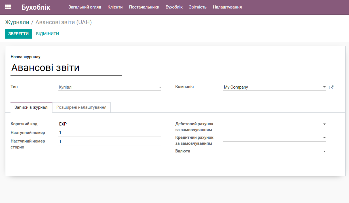Expand the Кредитний рахунок за замовчуванням dropdown
This screenshot has width=349, height=203.
[x=324, y=137]
